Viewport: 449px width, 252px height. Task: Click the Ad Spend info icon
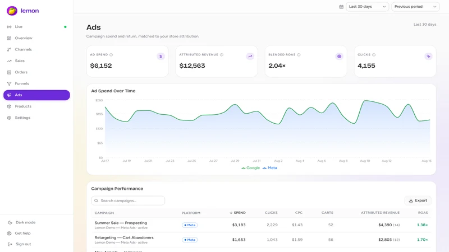[111, 54]
